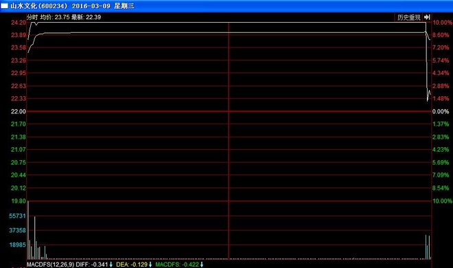The width and height of the screenshot is (453, 268).
Task: Click the 22.33 price axis label
Action: point(19,98)
